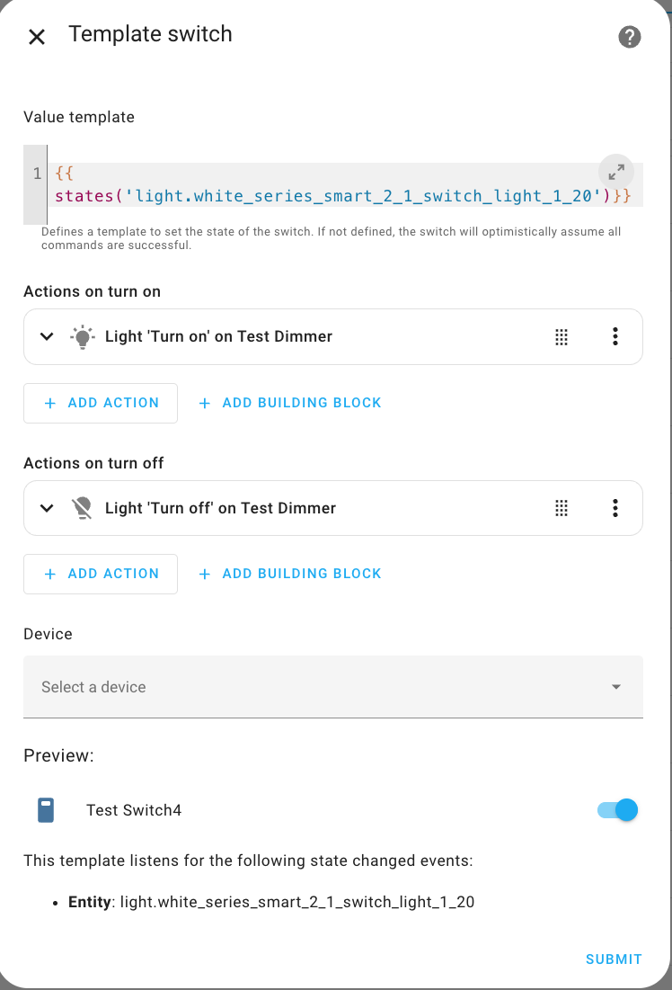Viewport: 672px width, 990px height.
Task: Click Add Building Block under Actions on turn on
Action: (x=289, y=403)
